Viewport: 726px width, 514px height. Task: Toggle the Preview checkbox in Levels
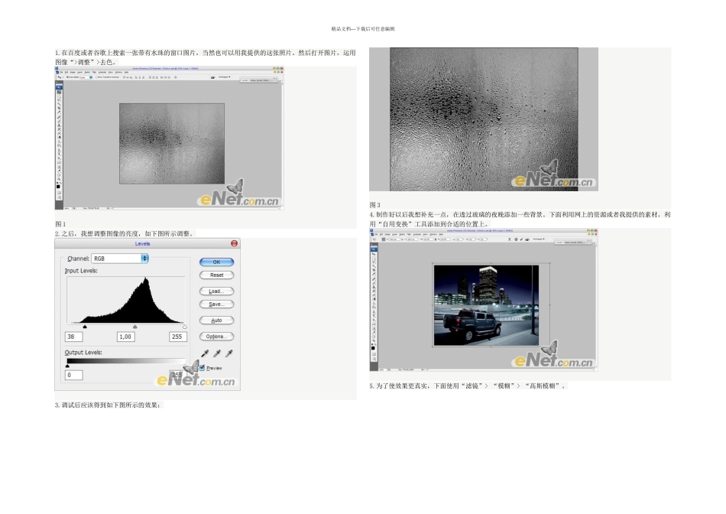tap(203, 368)
